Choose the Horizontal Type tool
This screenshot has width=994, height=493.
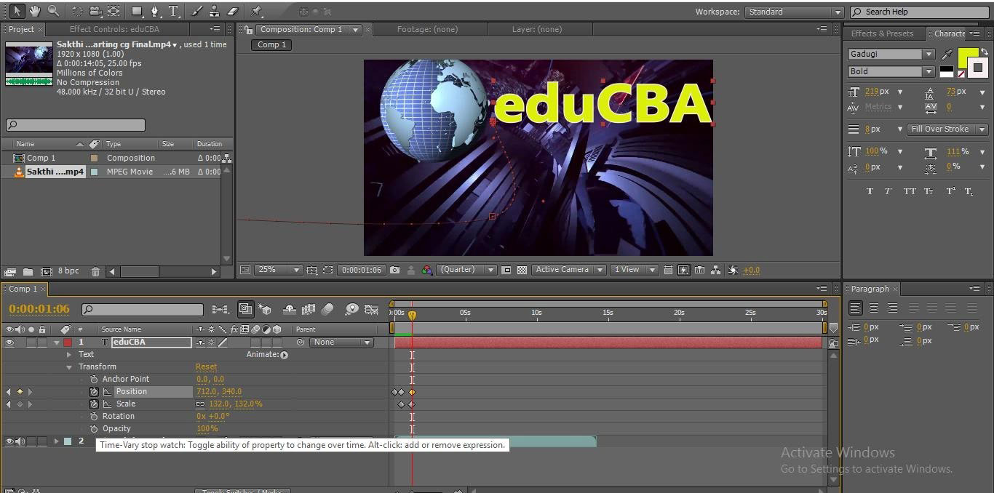click(x=173, y=11)
